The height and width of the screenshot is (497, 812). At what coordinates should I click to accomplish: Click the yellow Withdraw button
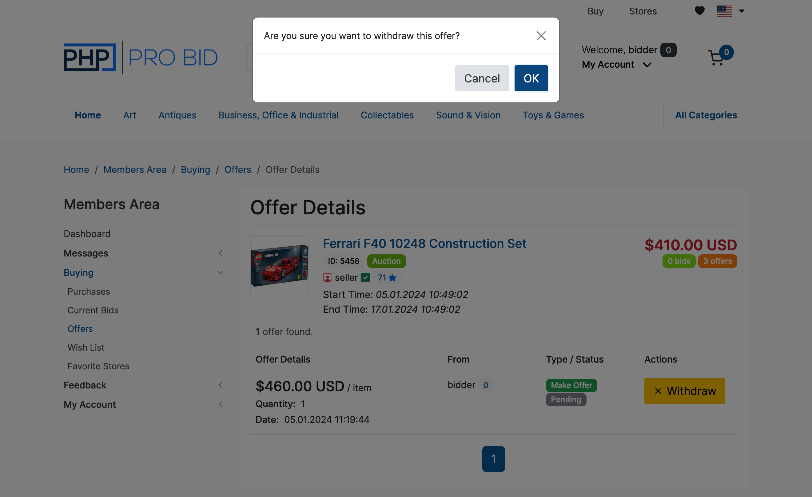click(684, 391)
